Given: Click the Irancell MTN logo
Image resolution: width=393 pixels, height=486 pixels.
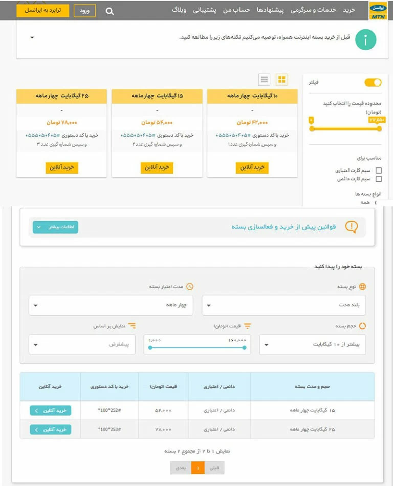Looking at the screenshot, I should click(x=378, y=10).
